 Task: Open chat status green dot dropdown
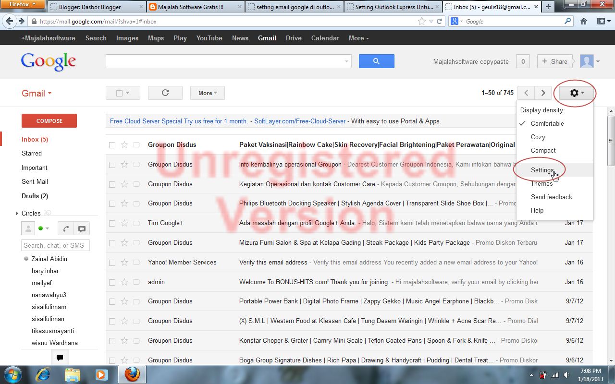(44, 228)
